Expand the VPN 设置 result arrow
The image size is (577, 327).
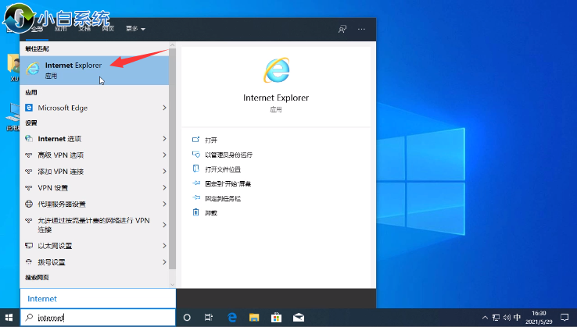coord(164,188)
